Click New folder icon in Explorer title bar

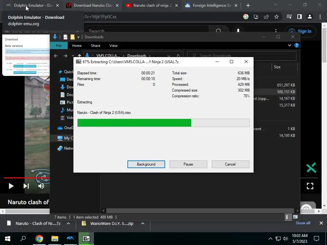click(72, 37)
